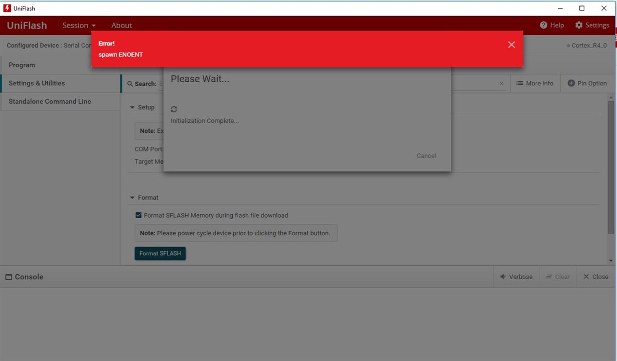Click the scrollbar down arrow

pyautogui.click(x=610, y=261)
